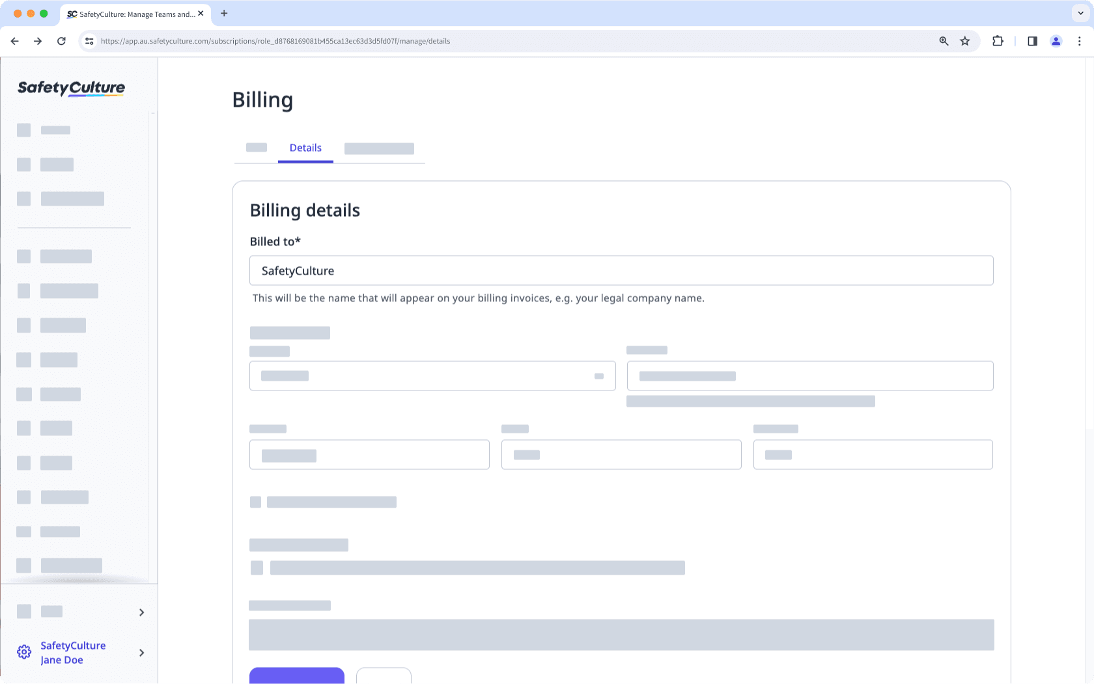Tick the first checkbox below the address fields
Viewport: 1094px width, 684px height.
pyautogui.click(x=255, y=502)
